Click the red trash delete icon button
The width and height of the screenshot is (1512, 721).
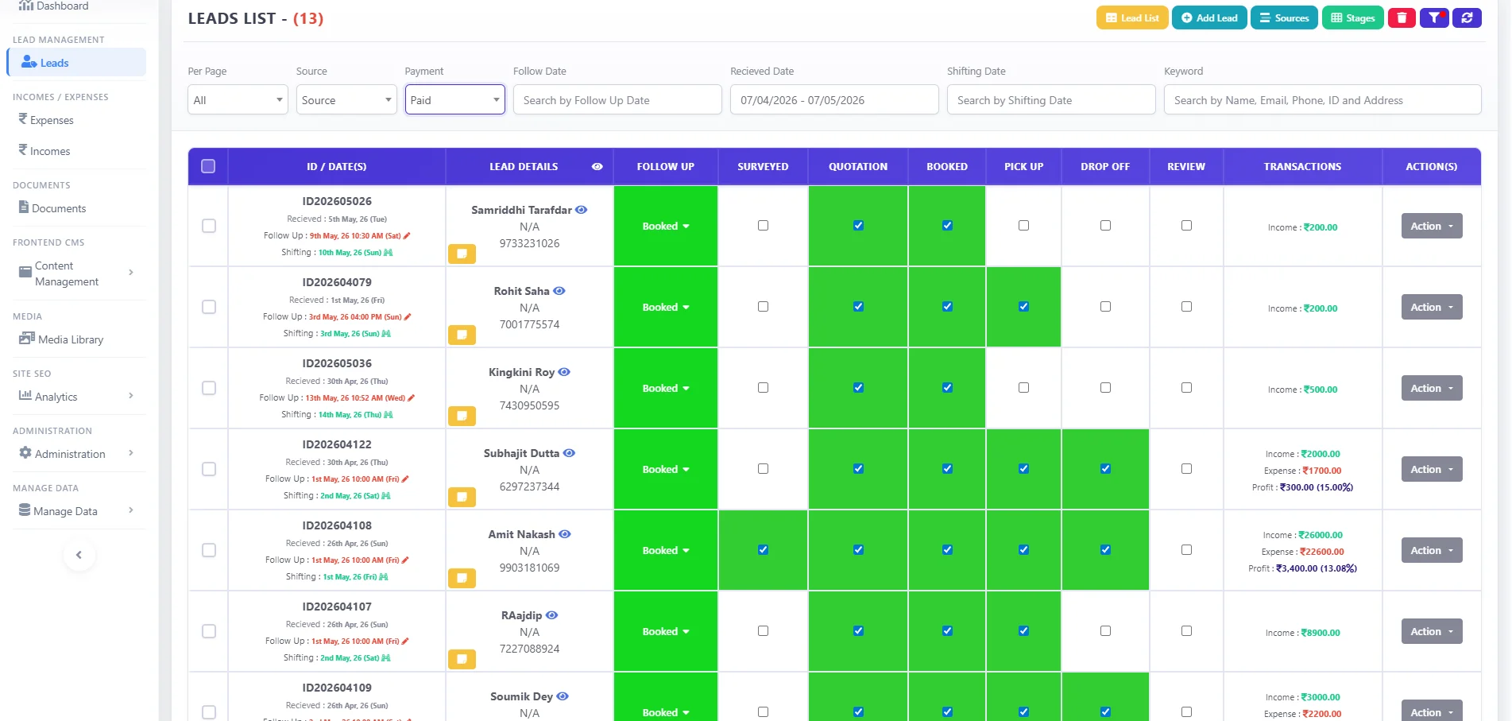click(x=1402, y=17)
